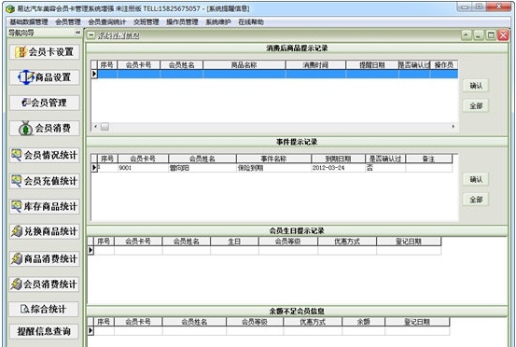Click 确认 in 消费后商品提示记录 section
The image size is (516, 347).
[476, 86]
